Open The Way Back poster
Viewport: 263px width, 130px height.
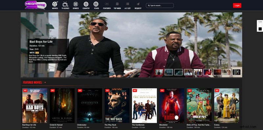[117, 106]
